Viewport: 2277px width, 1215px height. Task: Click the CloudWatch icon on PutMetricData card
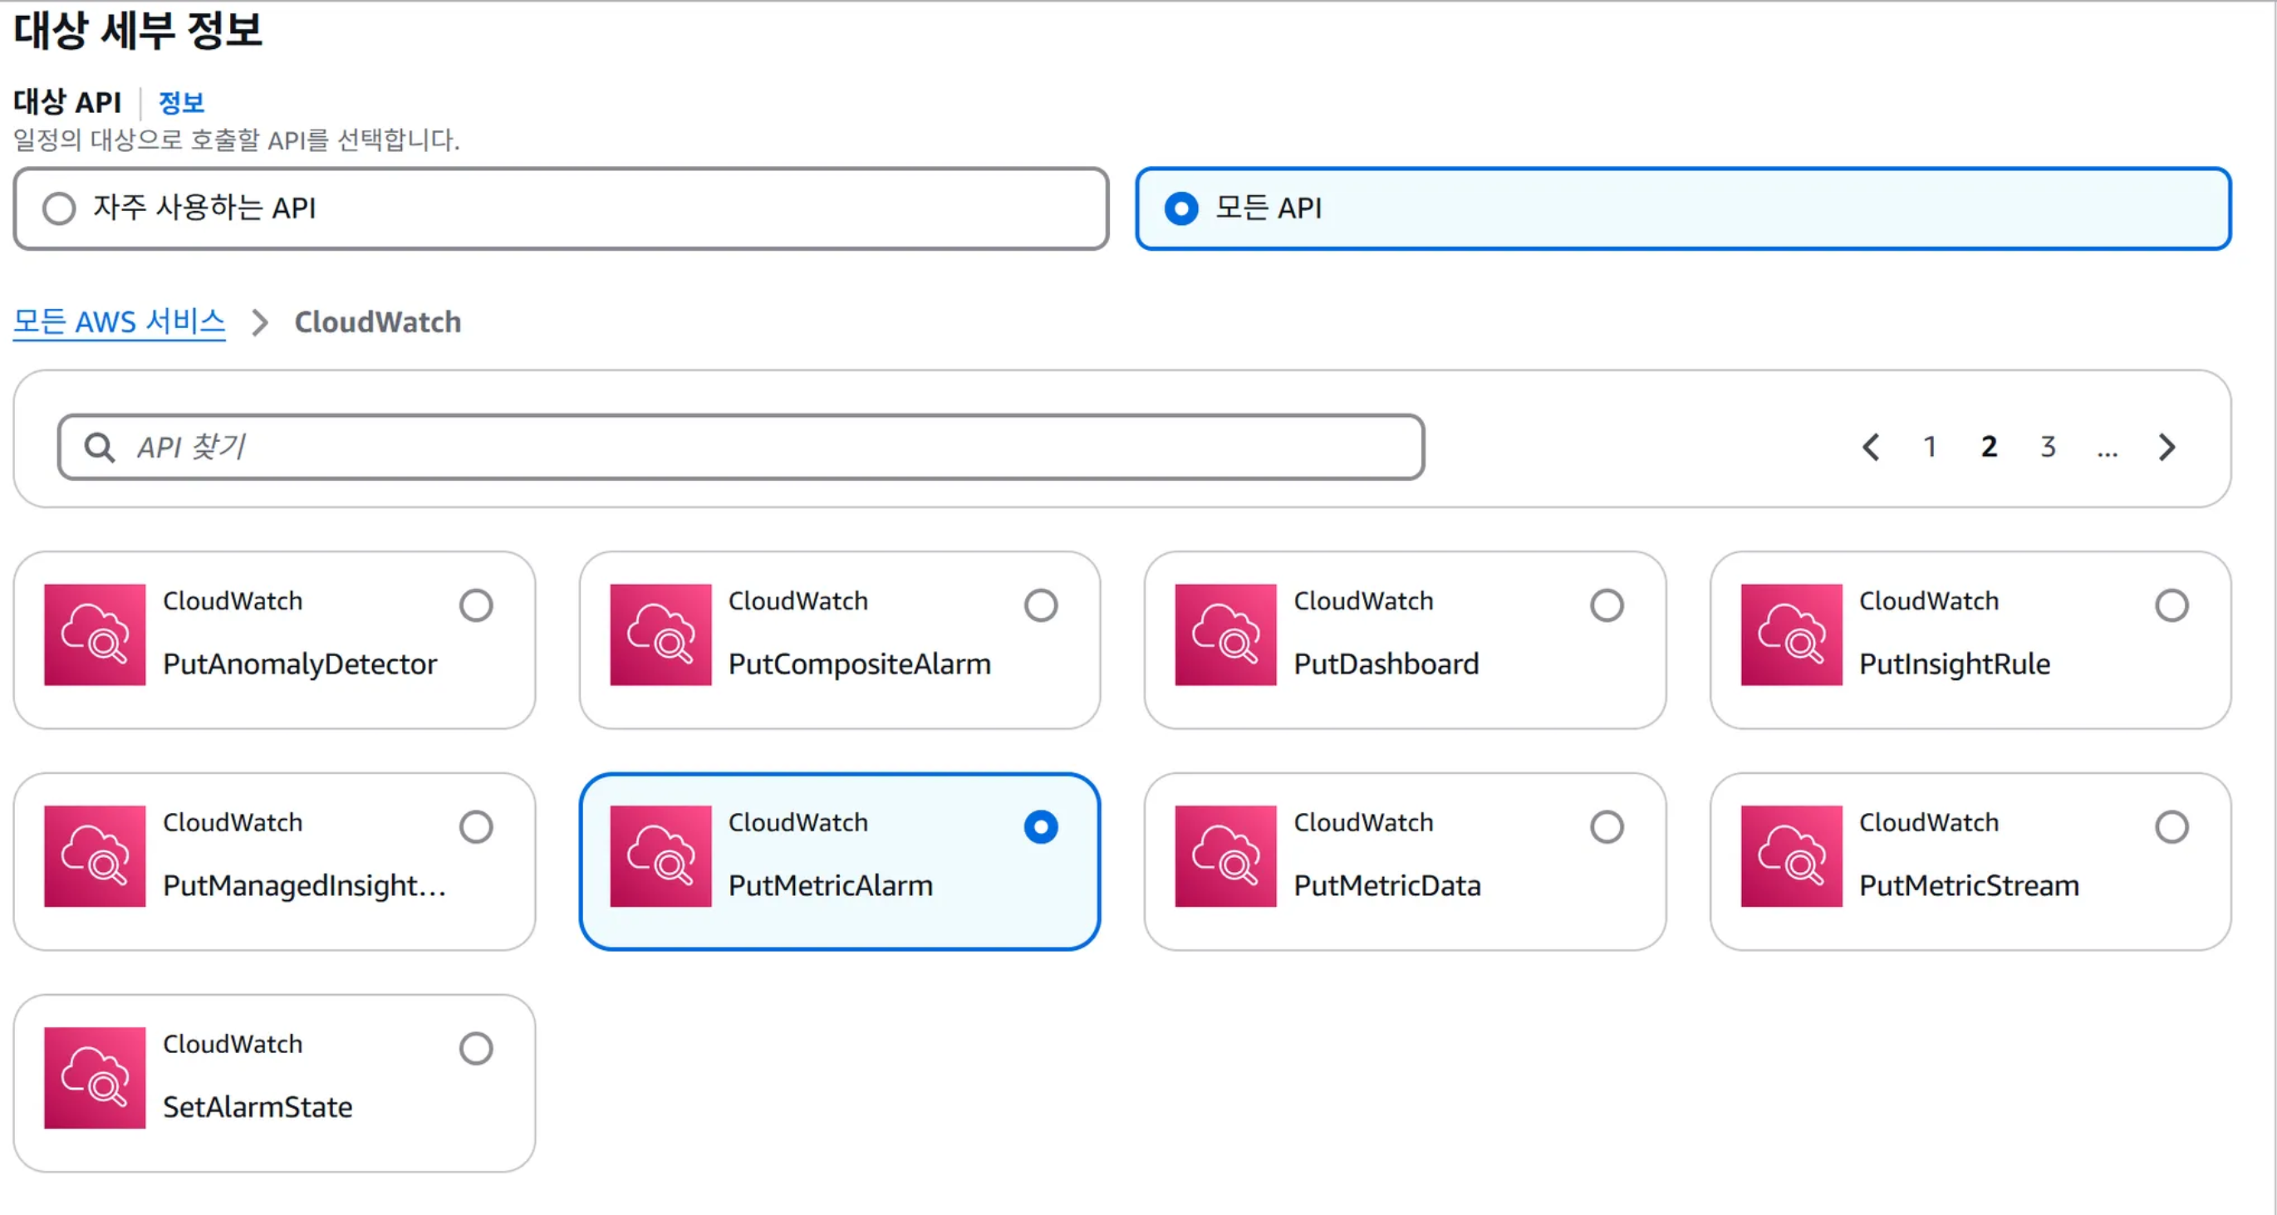(x=1225, y=855)
